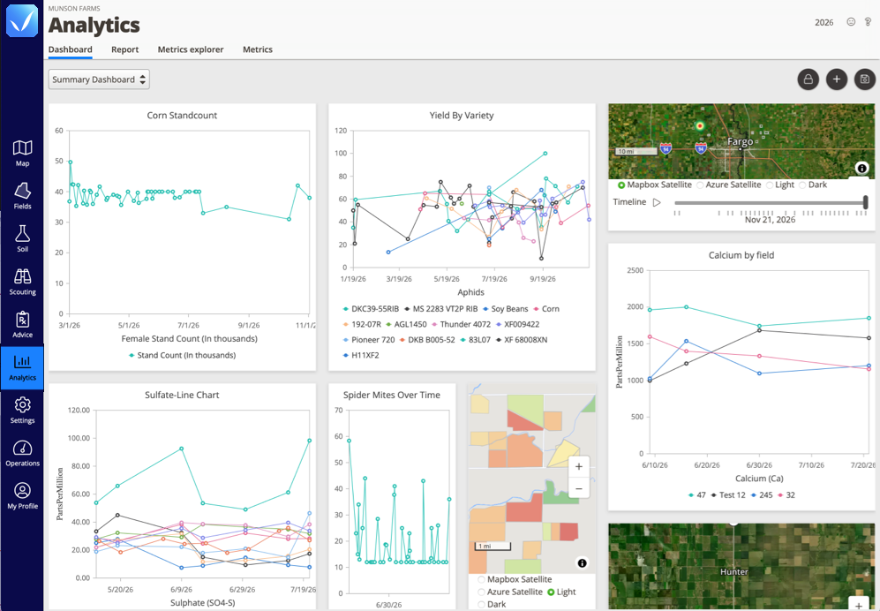This screenshot has width=880, height=611.
Task: Toggle Thunder 4072 legend series
Action: 462,324
